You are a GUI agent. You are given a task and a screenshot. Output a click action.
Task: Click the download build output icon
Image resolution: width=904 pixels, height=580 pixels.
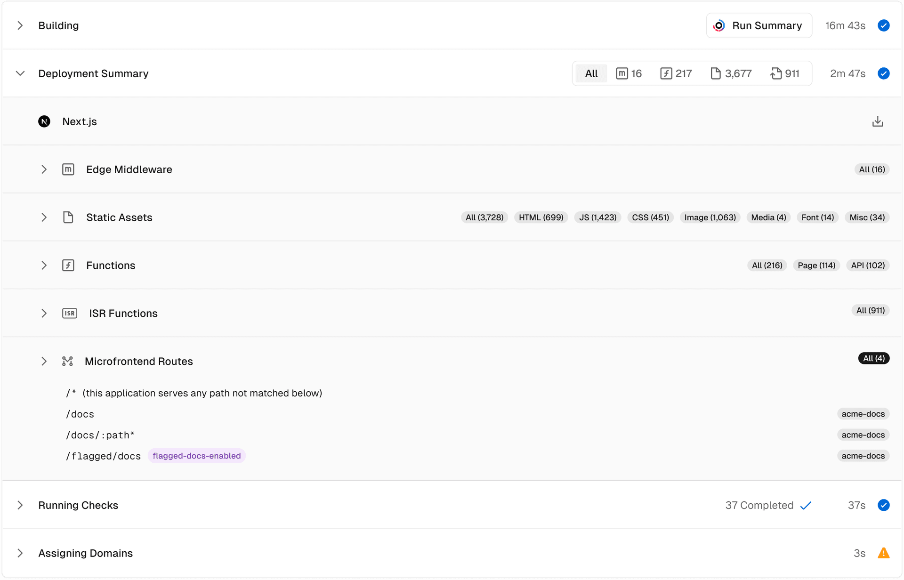pyautogui.click(x=877, y=121)
